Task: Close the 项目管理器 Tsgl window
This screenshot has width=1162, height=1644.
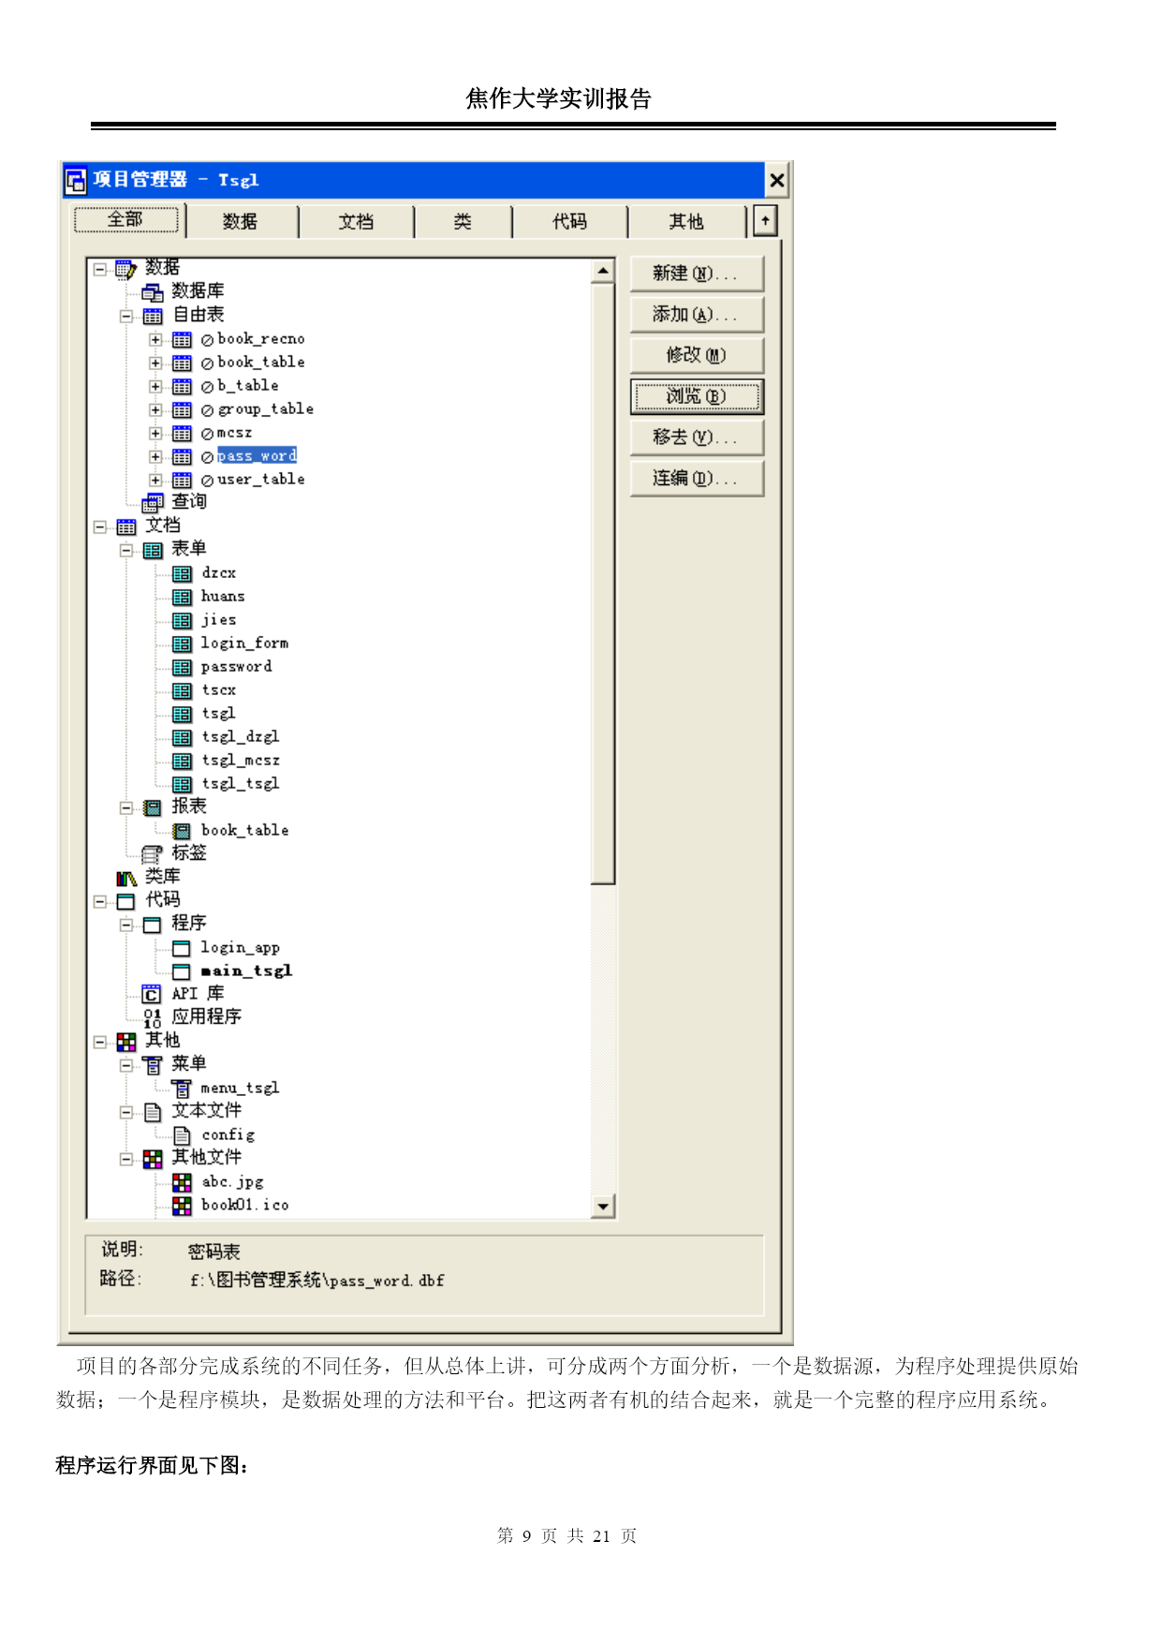Action: (x=777, y=181)
